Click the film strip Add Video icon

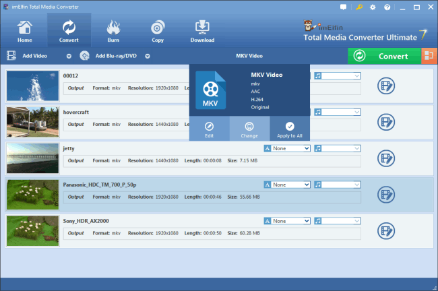coord(11,56)
